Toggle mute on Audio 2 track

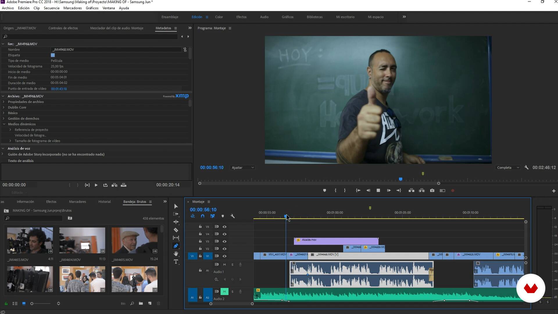pos(224,291)
